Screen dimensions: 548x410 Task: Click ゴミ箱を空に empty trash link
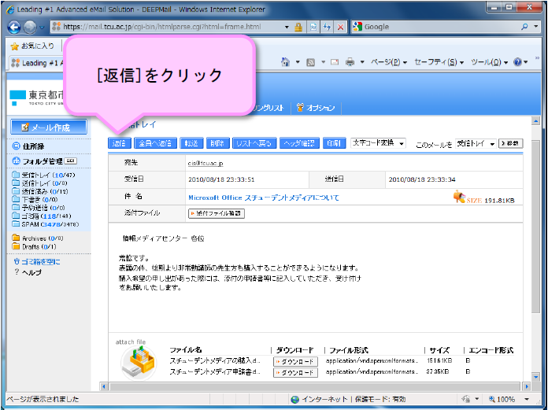click(x=37, y=261)
